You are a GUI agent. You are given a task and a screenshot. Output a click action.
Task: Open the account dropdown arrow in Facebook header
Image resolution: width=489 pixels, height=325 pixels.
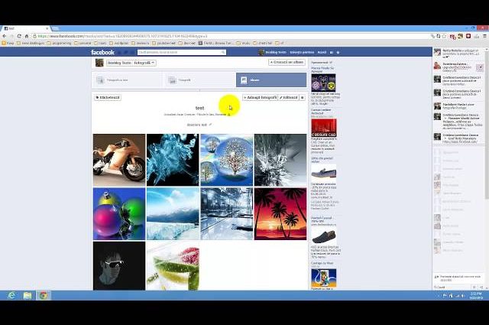click(338, 53)
